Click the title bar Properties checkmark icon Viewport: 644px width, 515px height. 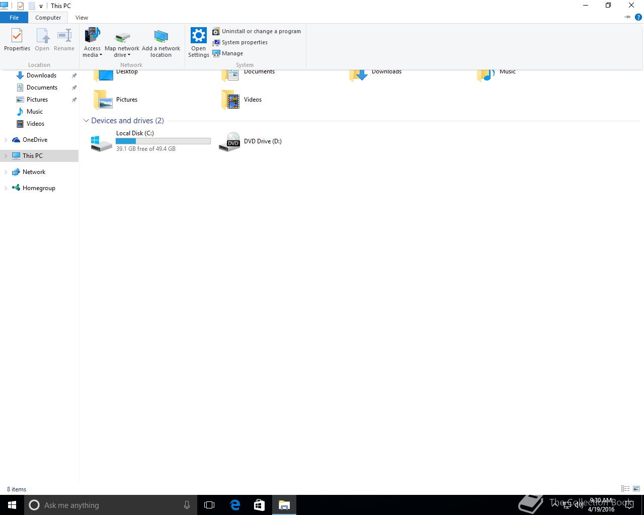(x=21, y=6)
